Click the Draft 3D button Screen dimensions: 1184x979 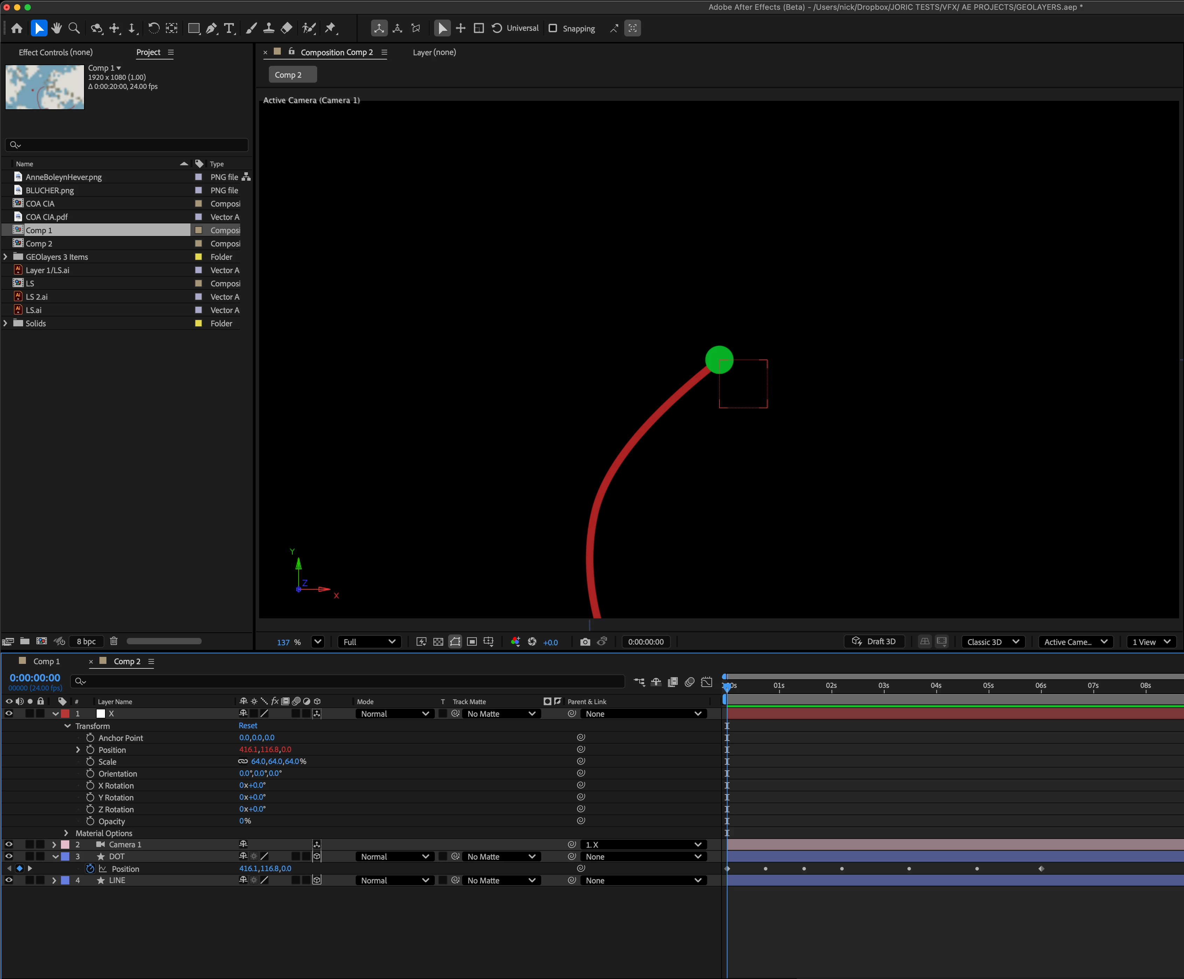[874, 642]
